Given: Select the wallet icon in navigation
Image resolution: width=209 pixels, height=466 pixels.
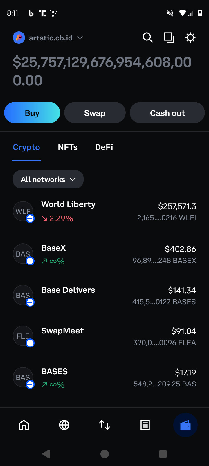Looking at the screenshot, I should (x=185, y=425).
